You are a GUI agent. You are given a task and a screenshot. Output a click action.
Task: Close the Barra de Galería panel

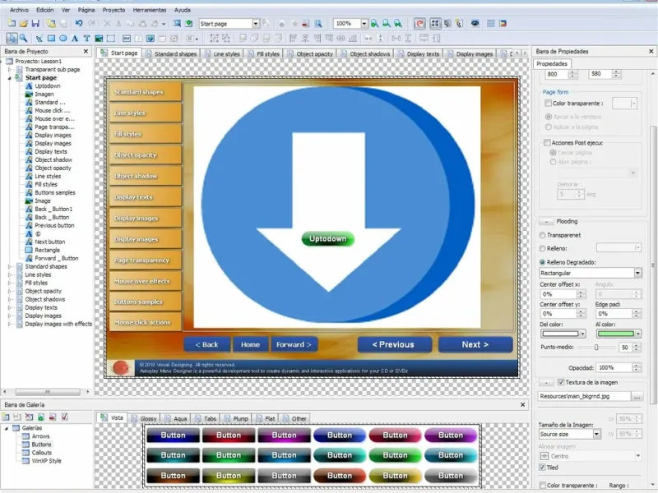(522, 404)
